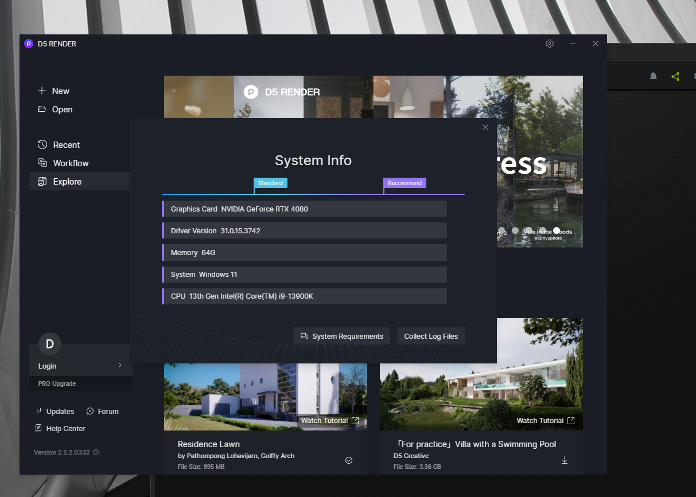This screenshot has width=696, height=497.
Task: Open the Updates link
Action: point(60,411)
